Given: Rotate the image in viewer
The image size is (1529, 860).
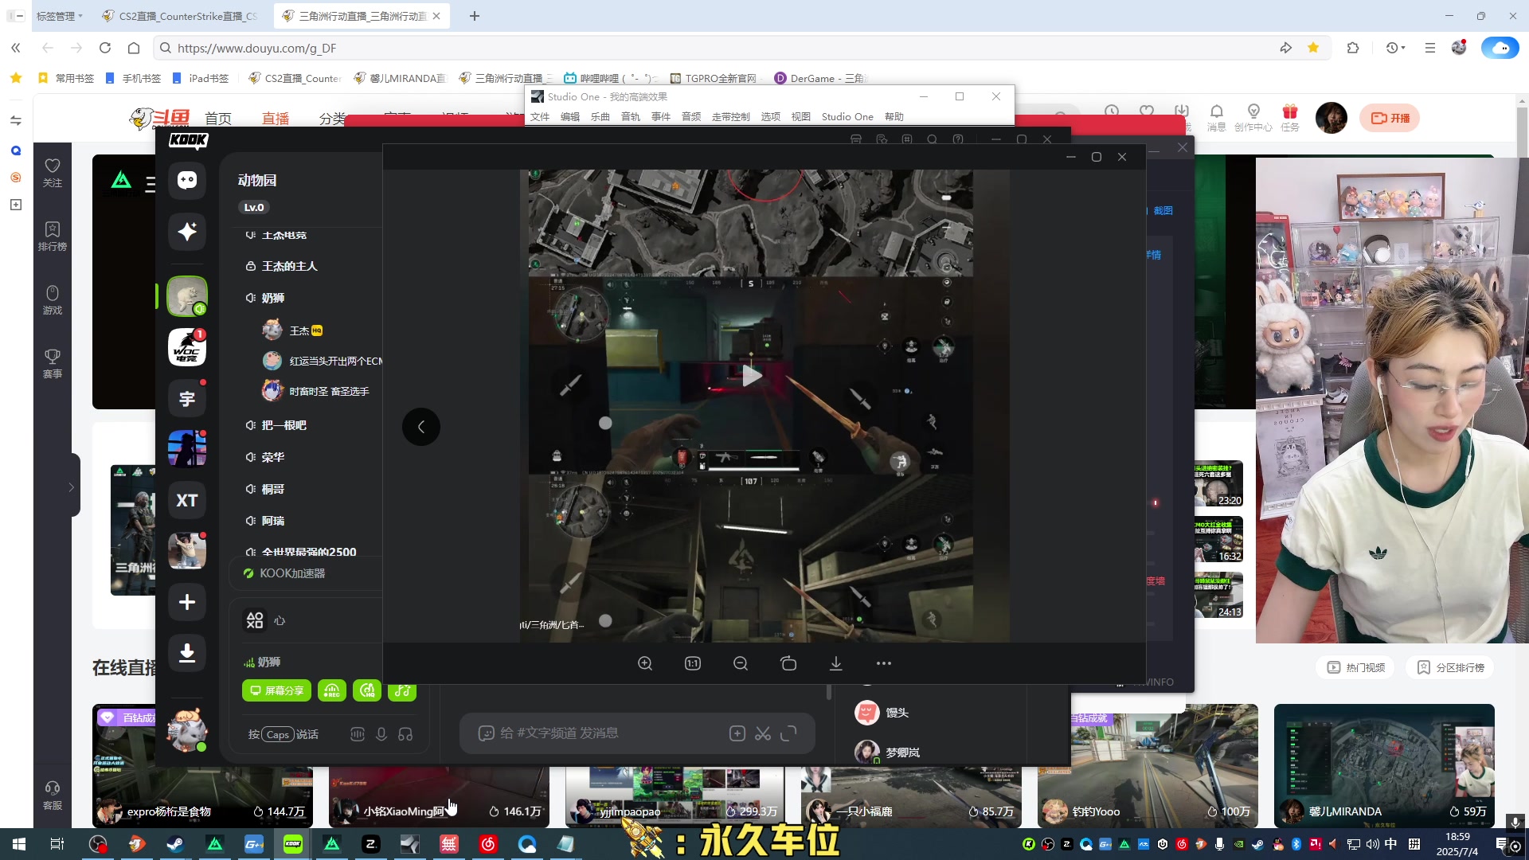Looking at the screenshot, I should click(x=788, y=663).
